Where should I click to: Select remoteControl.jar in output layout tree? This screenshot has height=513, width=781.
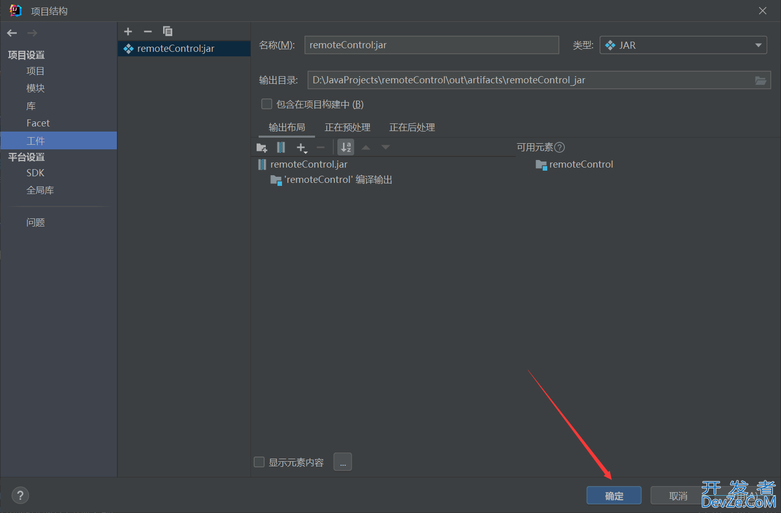pyautogui.click(x=303, y=165)
